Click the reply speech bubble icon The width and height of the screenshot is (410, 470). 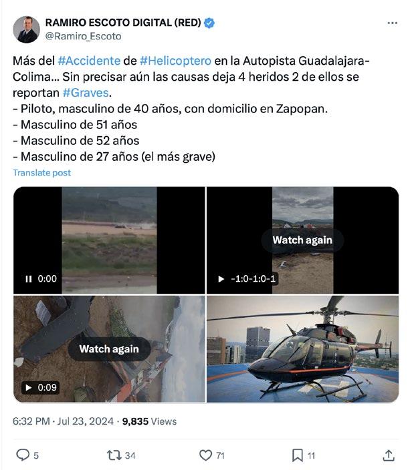(x=23, y=455)
